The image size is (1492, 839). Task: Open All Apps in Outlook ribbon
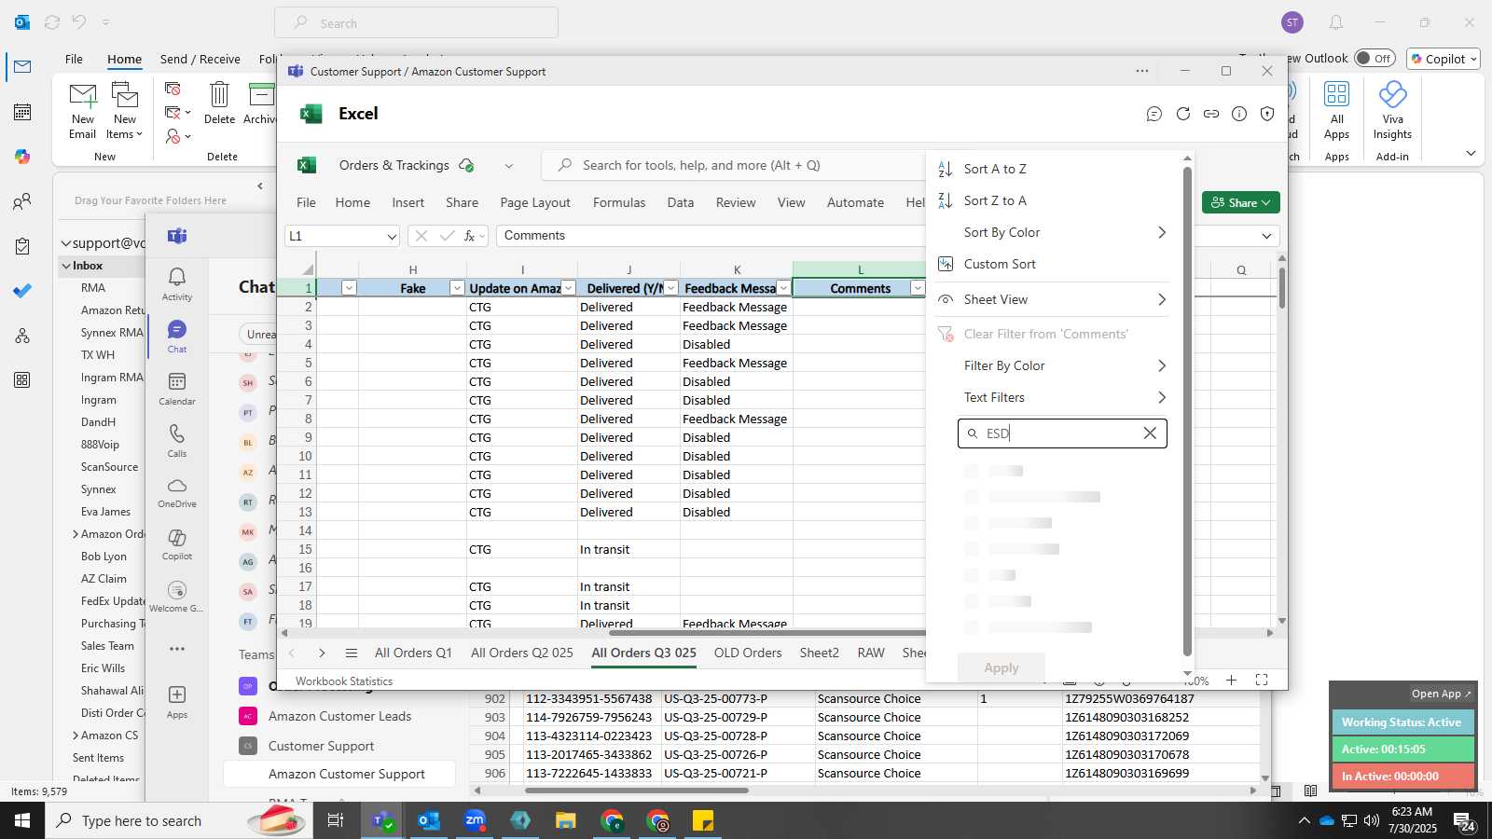coord(1337,110)
